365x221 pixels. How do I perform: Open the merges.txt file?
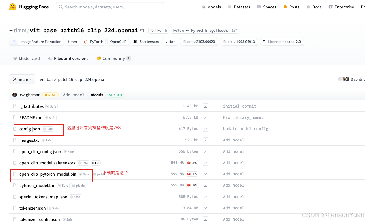29,140
